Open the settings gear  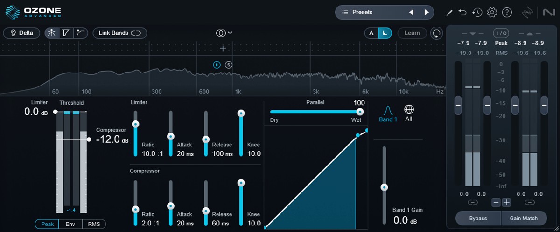pos(492,13)
